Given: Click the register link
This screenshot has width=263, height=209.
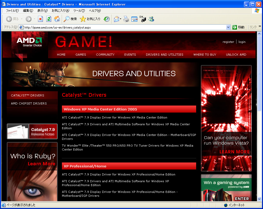Looking at the screenshot, I should (228, 42).
